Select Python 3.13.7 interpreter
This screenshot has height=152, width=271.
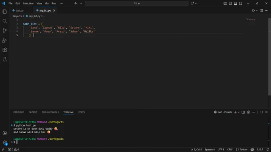pos(260,149)
